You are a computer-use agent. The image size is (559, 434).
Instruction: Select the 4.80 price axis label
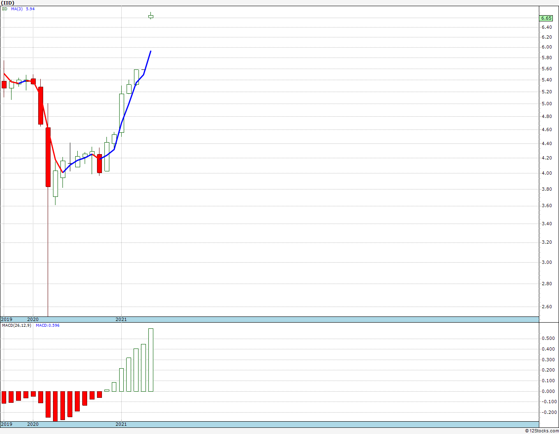(x=547, y=117)
